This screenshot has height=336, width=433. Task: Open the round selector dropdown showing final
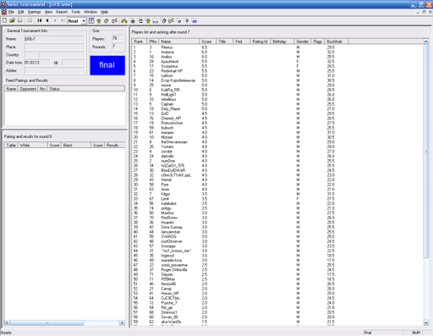click(x=84, y=21)
